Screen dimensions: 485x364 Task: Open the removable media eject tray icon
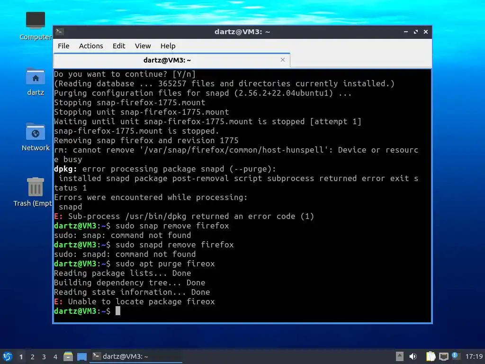399,356
